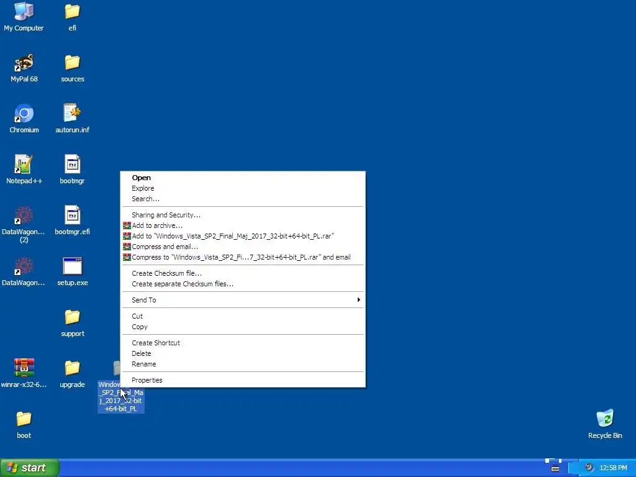Select the winrar-x32-6 installer icon
This screenshot has width=636, height=477.
[24, 368]
